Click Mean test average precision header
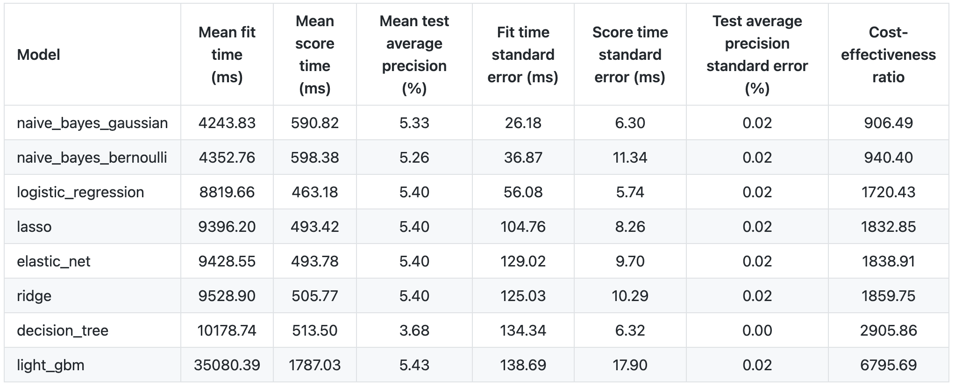The height and width of the screenshot is (388, 955). pyautogui.click(x=414, y=55)
